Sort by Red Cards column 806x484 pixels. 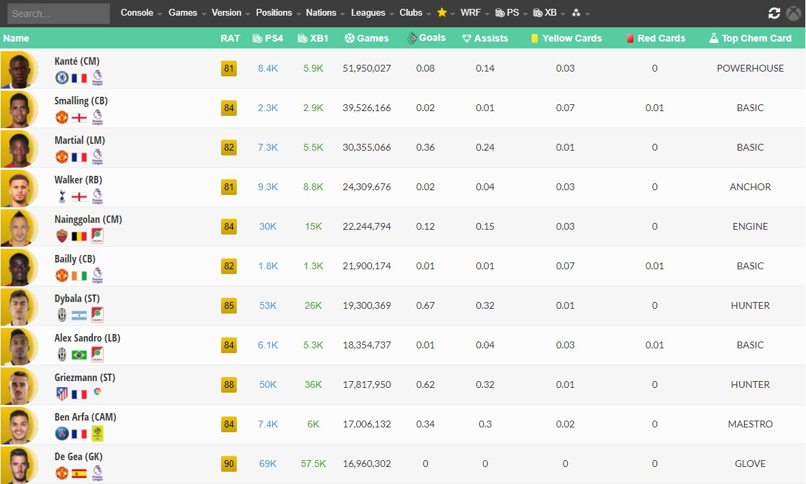(656, 38)
